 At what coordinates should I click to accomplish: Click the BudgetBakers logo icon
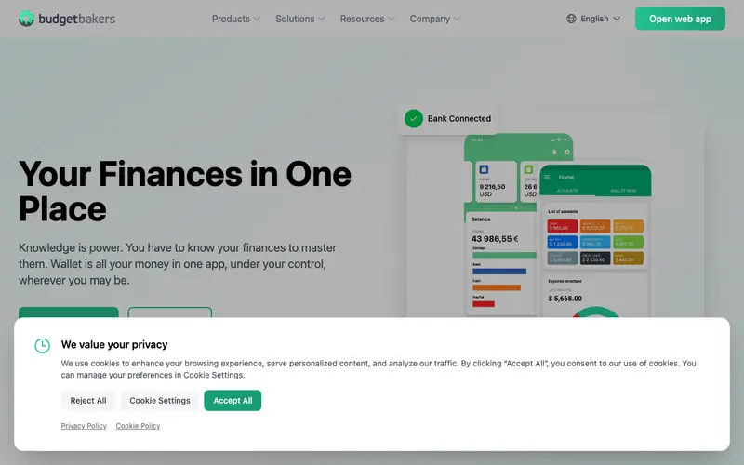click(x=27, y=19)
